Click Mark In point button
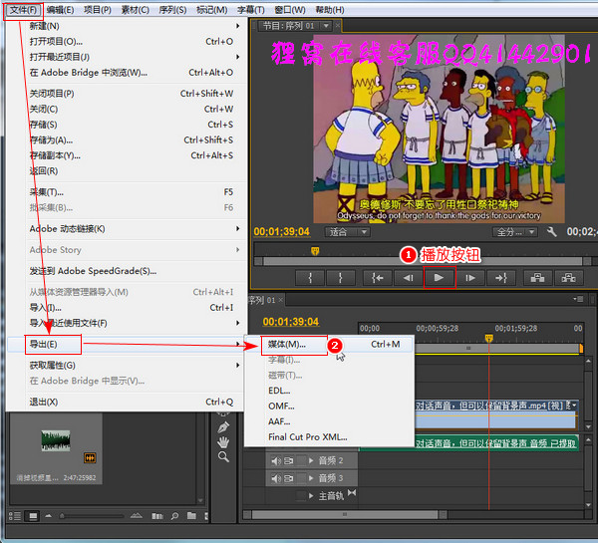 point(310,278)
